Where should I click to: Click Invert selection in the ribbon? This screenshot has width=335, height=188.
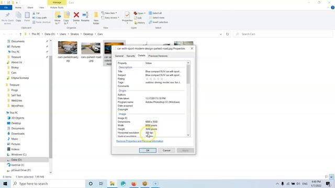(158, 22)
